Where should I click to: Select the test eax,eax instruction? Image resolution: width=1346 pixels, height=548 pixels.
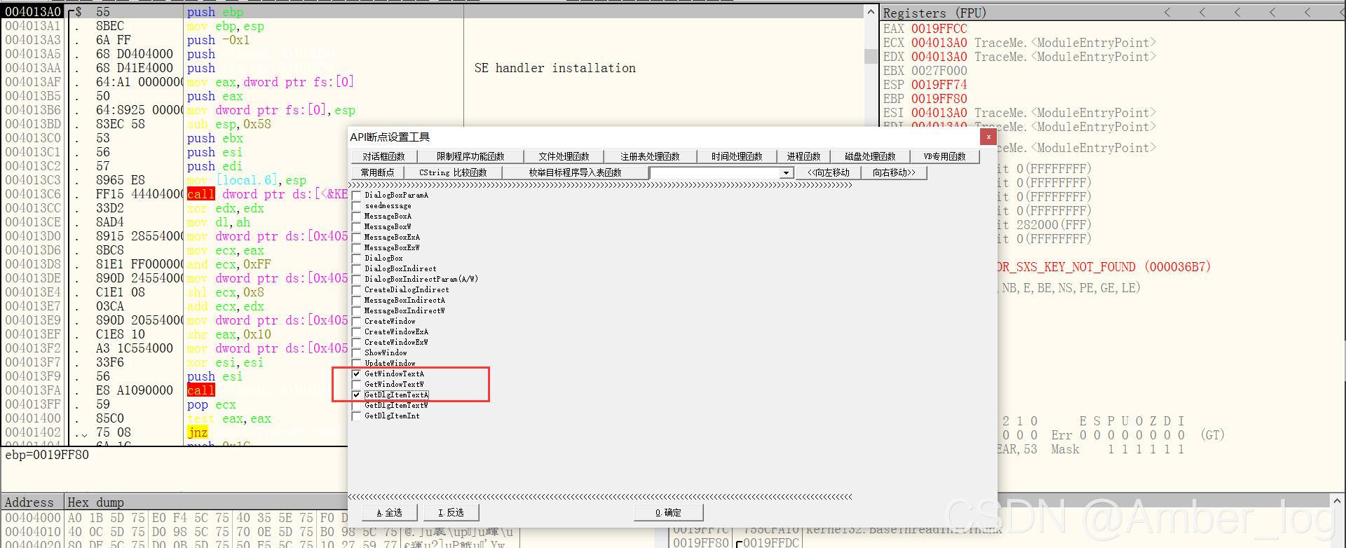tap(229, 418)
